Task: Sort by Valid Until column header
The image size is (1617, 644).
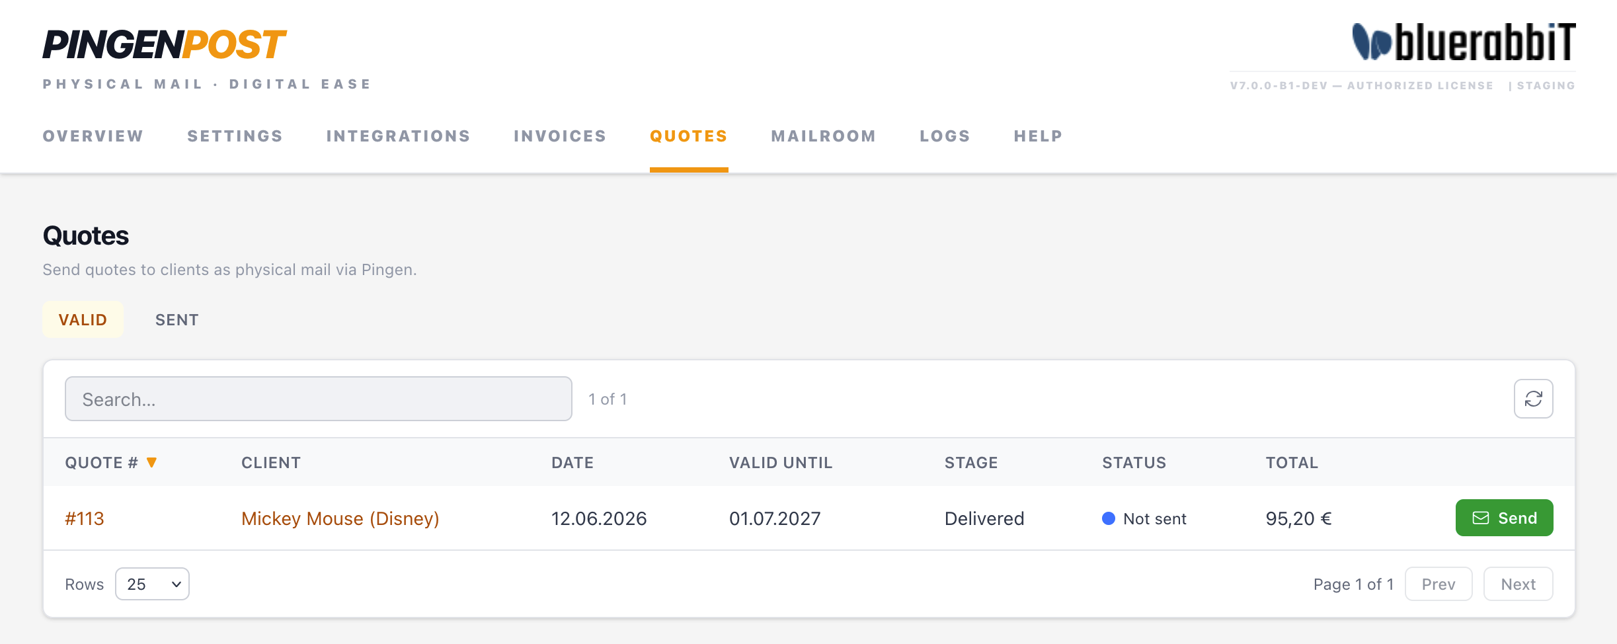Action: 781,463
